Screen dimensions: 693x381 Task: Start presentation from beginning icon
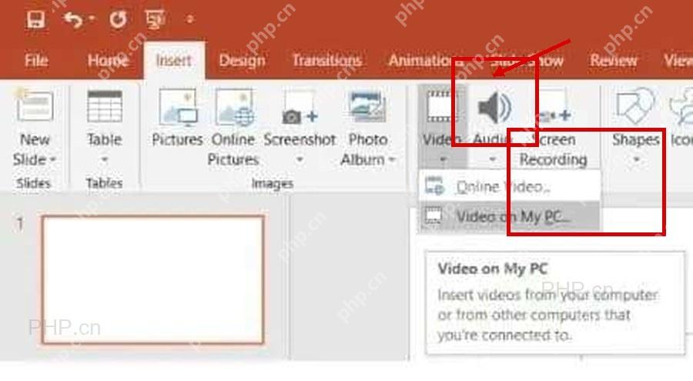(x=155, y=19)
